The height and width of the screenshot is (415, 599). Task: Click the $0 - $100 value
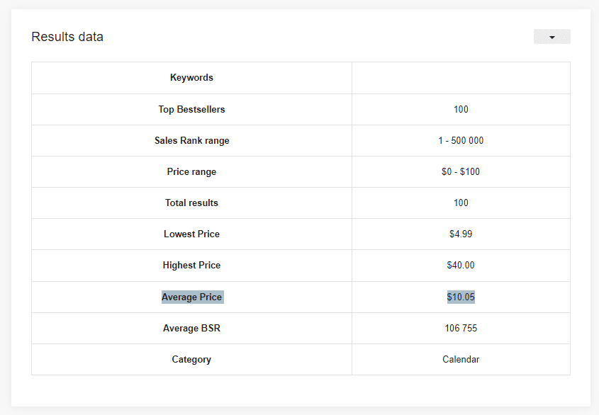click(461, 172)
